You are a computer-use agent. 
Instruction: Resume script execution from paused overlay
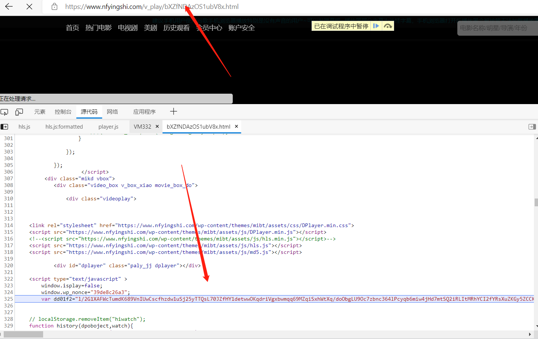(x=376, y=26)
